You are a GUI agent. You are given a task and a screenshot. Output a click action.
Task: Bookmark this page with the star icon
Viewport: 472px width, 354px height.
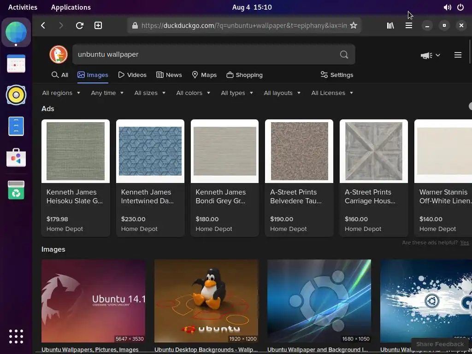click(354, 26)
